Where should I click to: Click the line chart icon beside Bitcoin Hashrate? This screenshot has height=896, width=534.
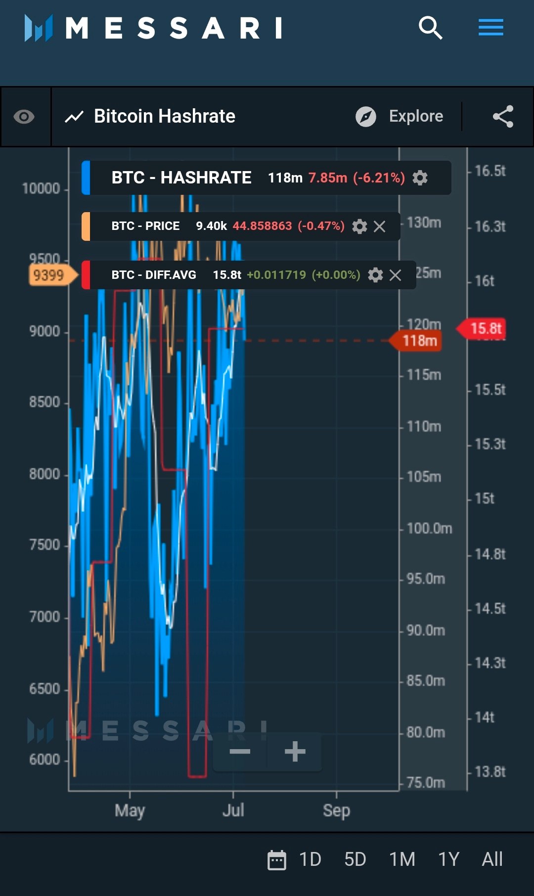pos(74,117)
